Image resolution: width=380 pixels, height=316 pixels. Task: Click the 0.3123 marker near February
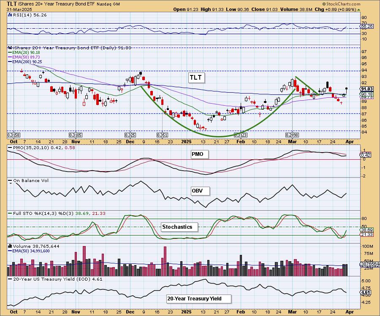pos(240,135)
